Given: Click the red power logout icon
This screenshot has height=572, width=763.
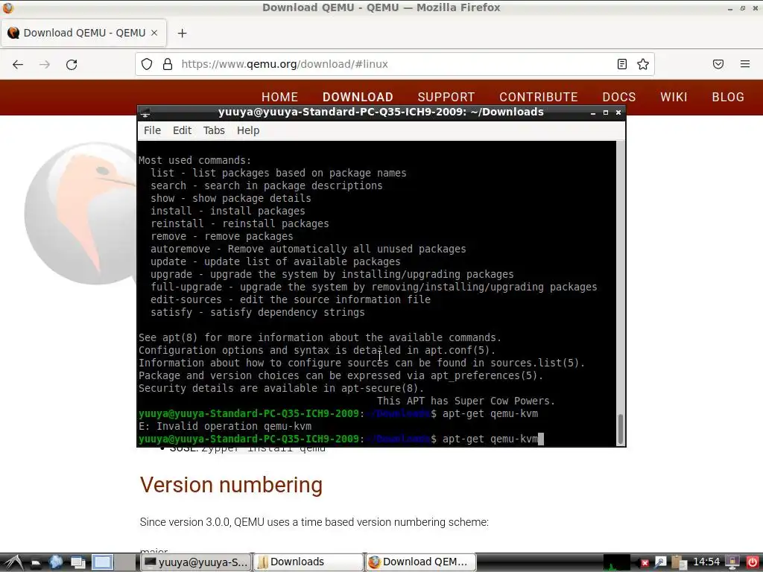Looking at the screenshot, I should [x=753, y=563].
